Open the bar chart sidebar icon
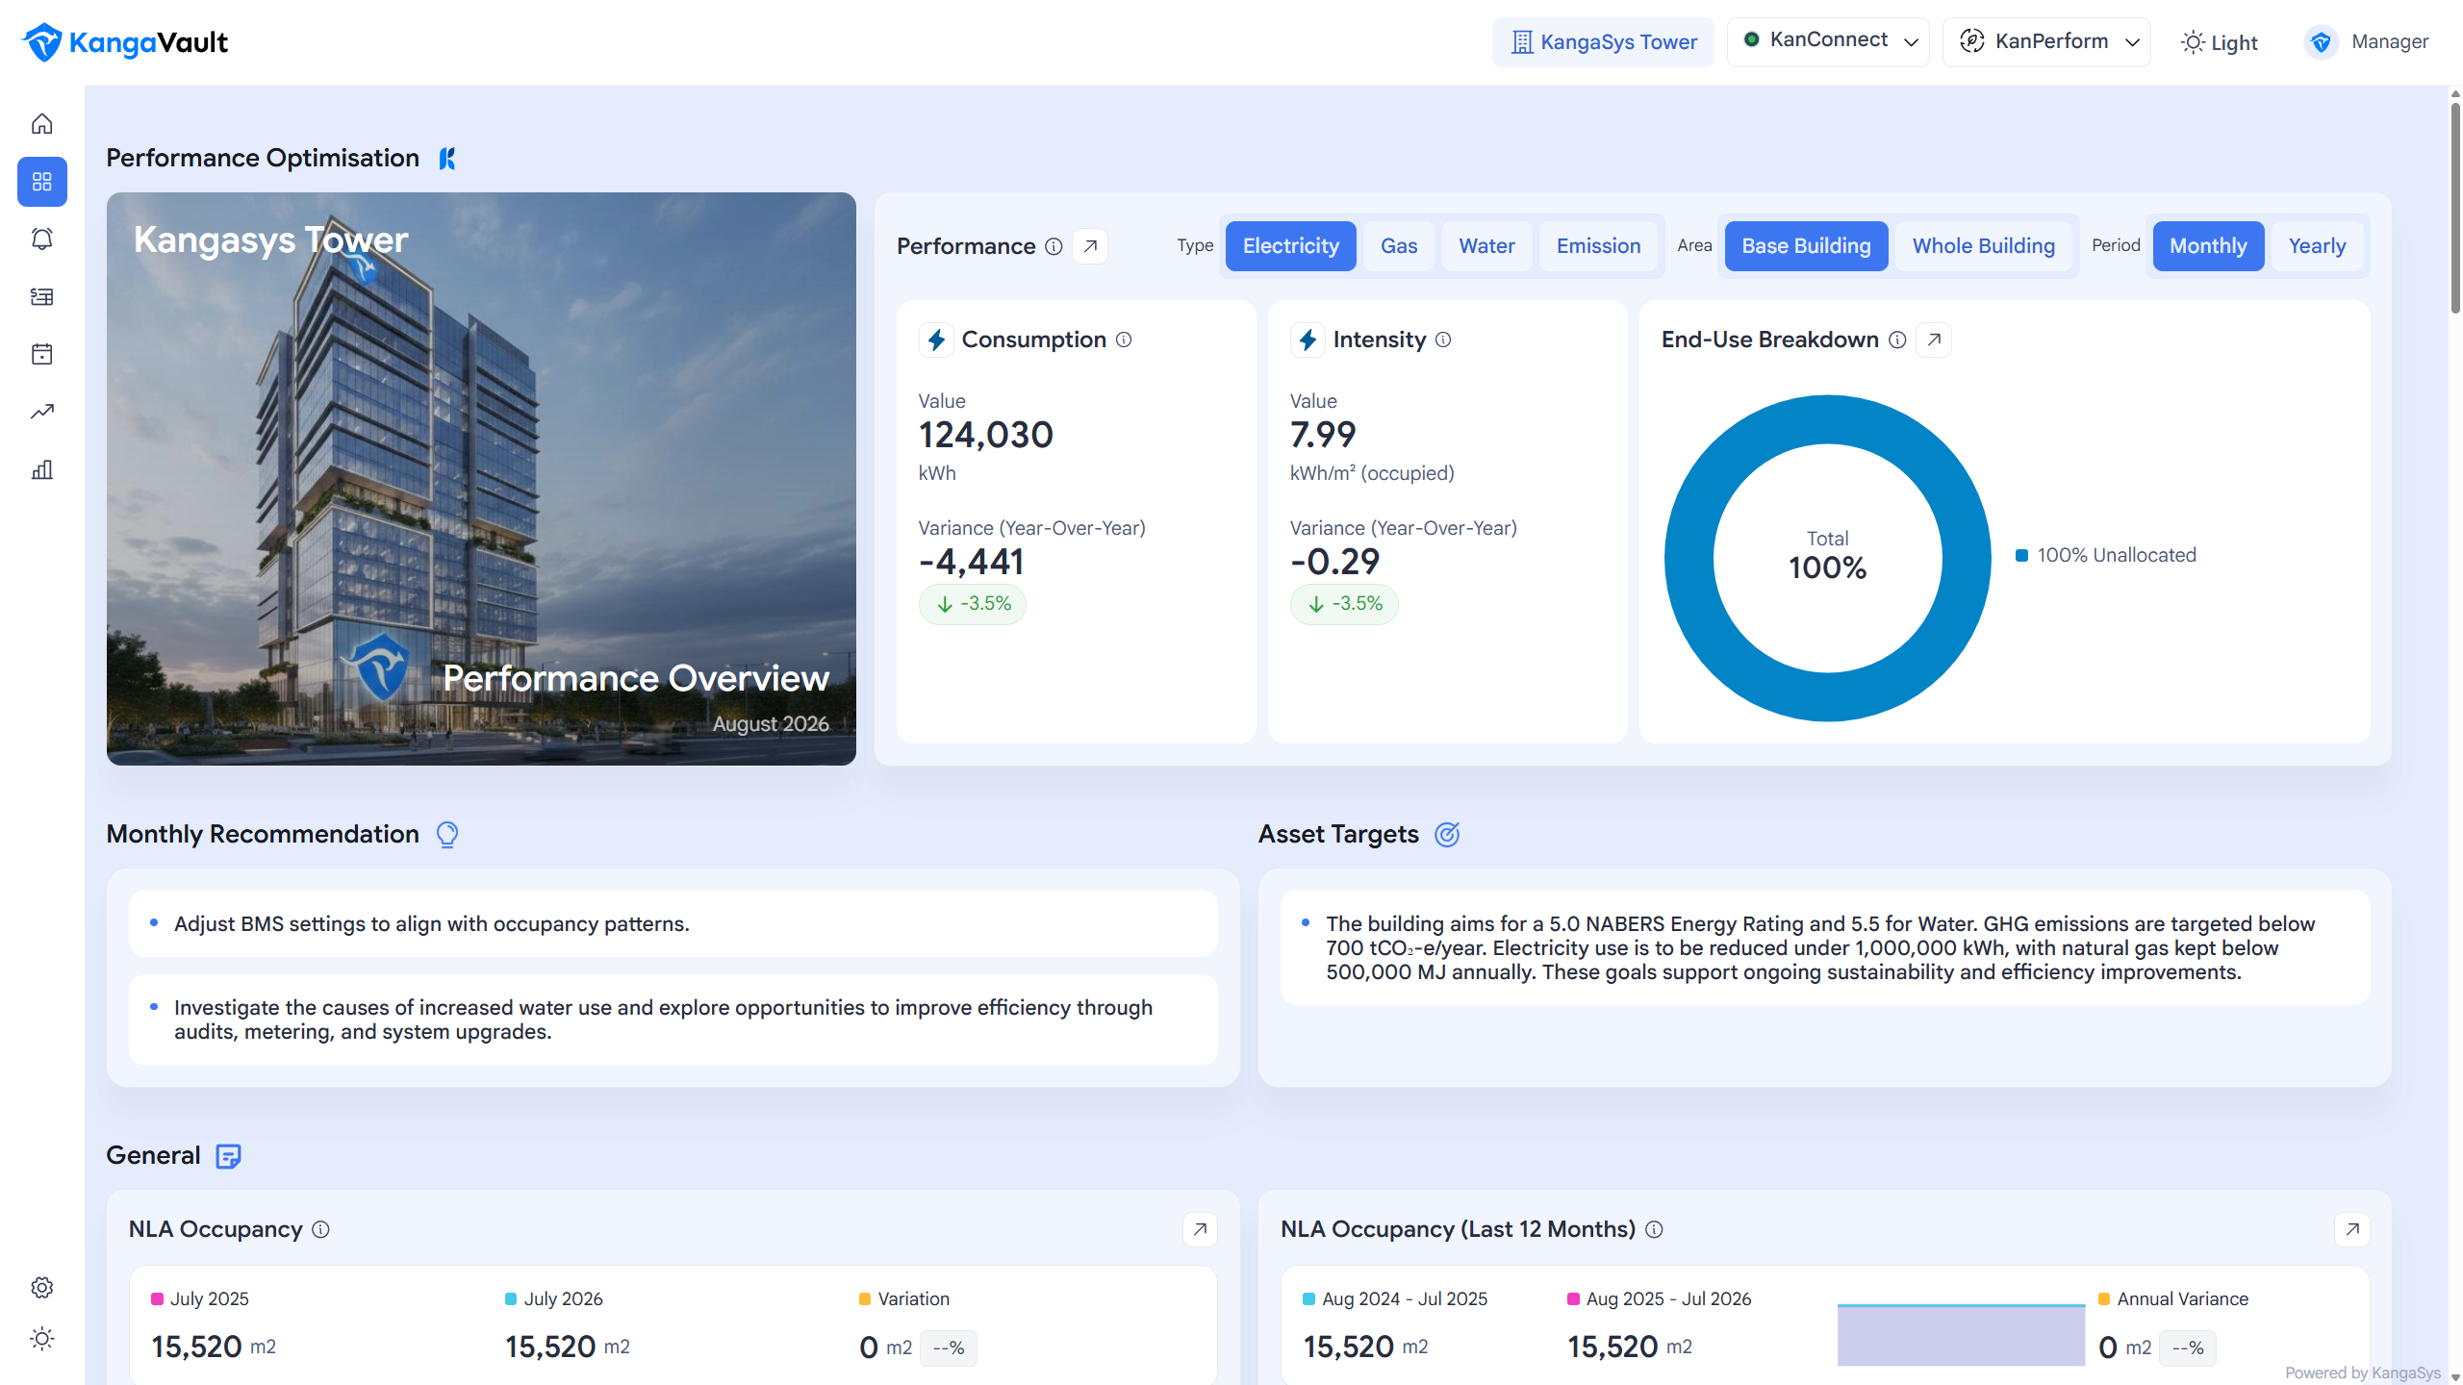The height and width of the screenshot is (1385, 2463). click(41, 469)
